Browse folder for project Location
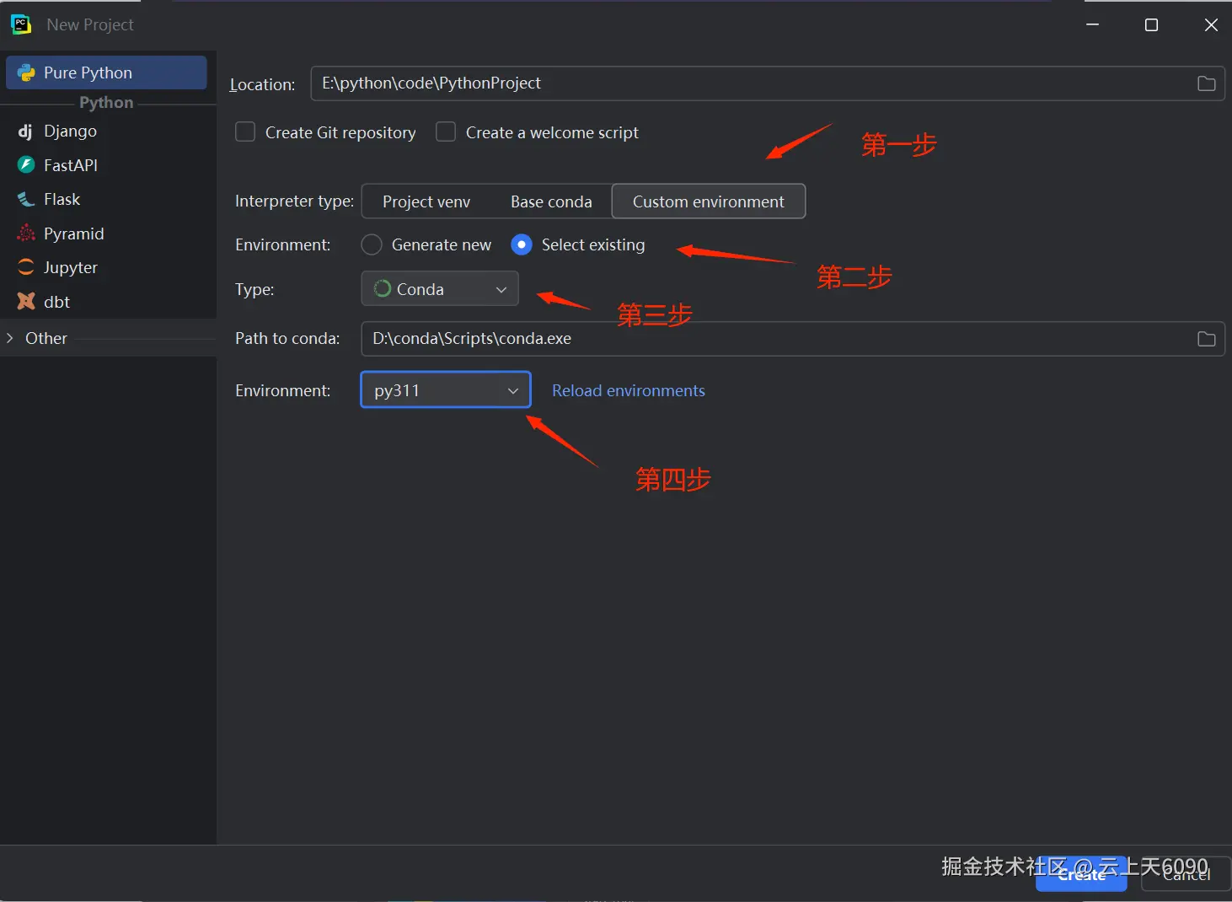The image size is (1232, 902). [x=1207, y=83]
